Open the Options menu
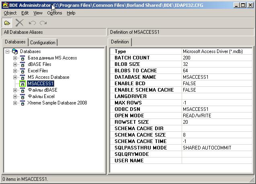 coord(54,13)
